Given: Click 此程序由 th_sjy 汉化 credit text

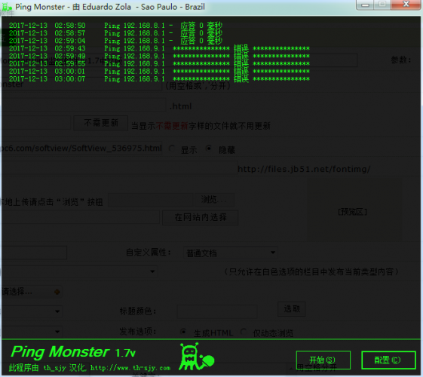Looking at the screenshot, I should [x=48, y=367].
